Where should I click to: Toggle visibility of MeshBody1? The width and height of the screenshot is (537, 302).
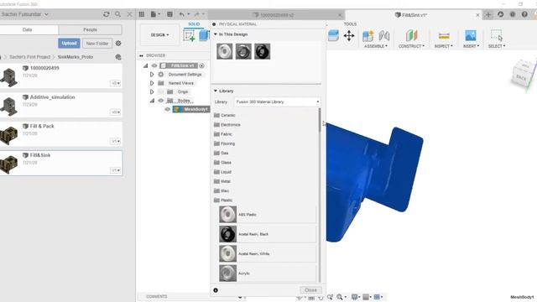(x=168, y=109)
